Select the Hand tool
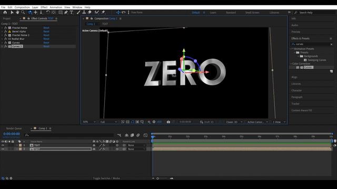The width and height of the screenshot is (337, 189). coord(17,13)
